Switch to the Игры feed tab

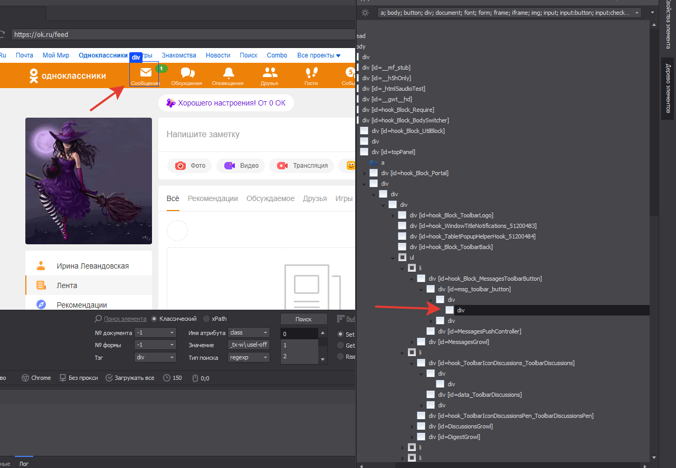click(344, 198)
